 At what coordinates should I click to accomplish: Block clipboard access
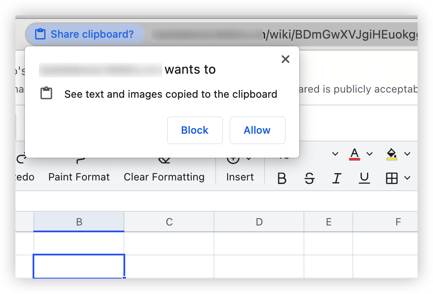tap(195, 130)
